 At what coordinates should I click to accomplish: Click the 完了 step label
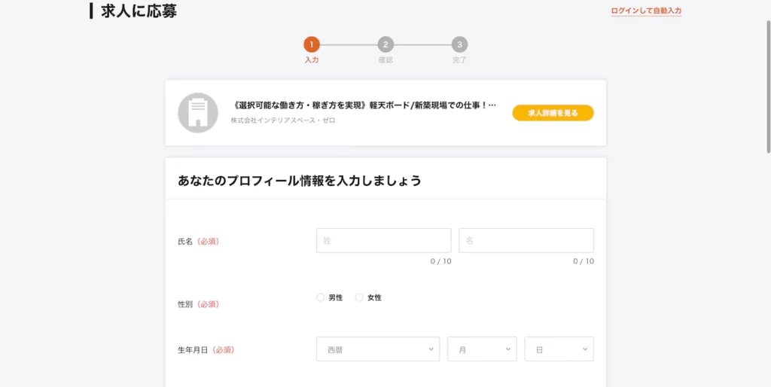[x=459, y=60]
